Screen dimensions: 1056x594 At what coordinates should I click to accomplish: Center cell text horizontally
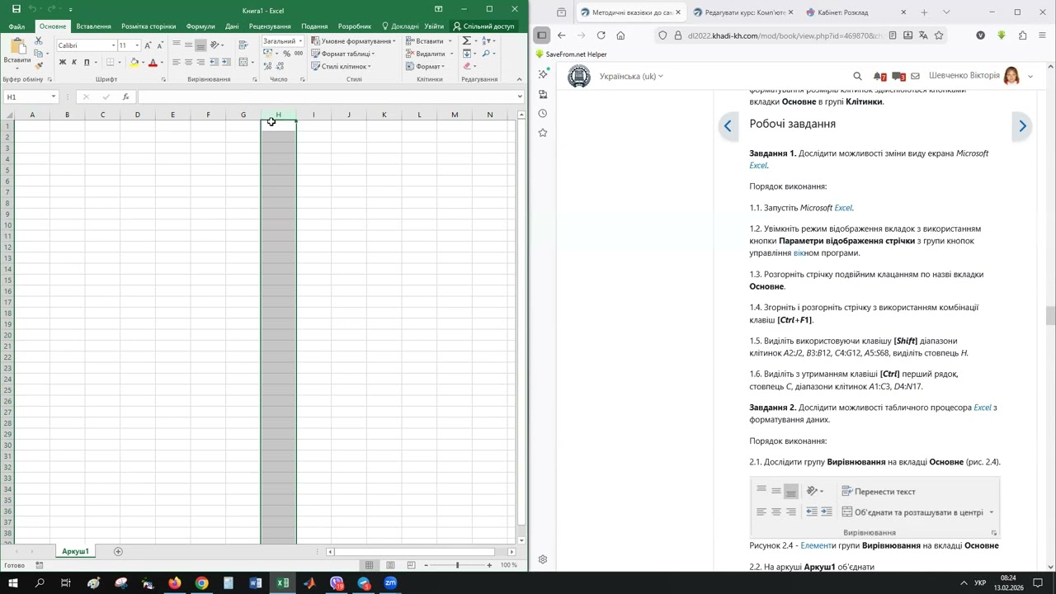[189, 62]
